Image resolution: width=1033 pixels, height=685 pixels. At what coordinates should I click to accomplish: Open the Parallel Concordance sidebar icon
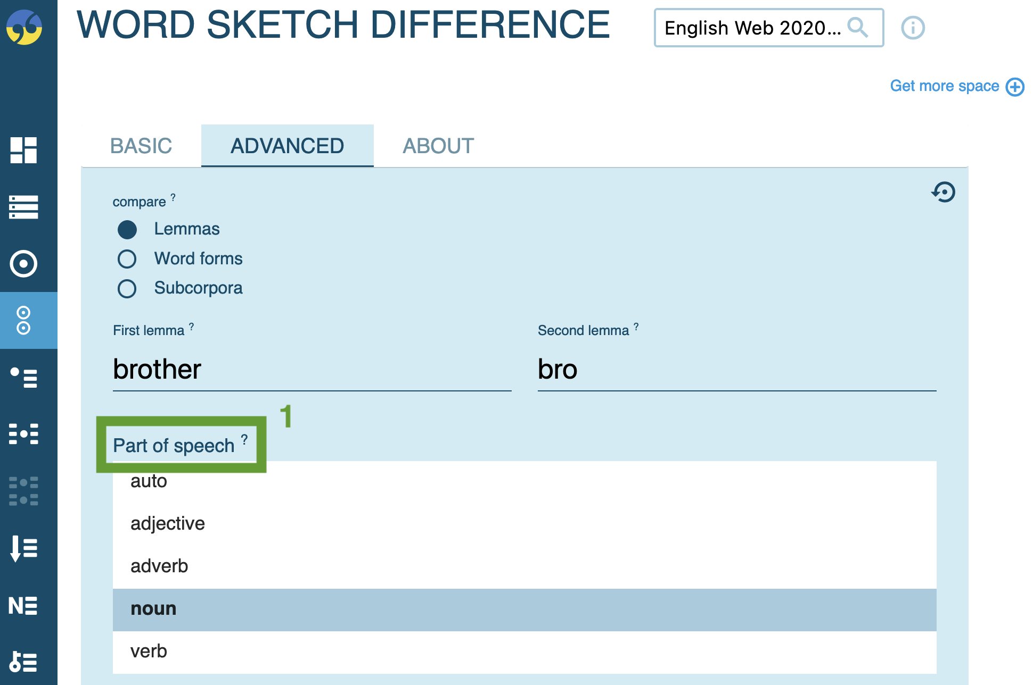[x=23, y=490]
